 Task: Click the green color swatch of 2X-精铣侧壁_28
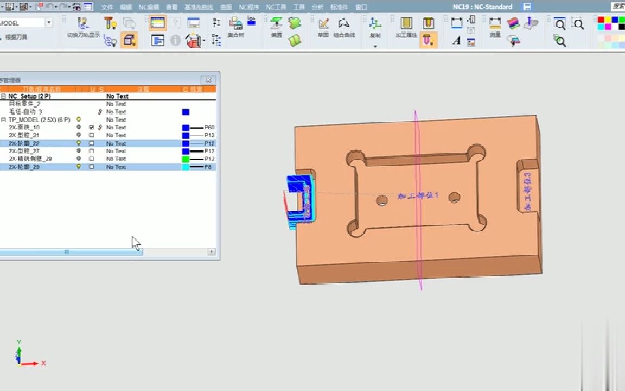[x=186, y=159]
